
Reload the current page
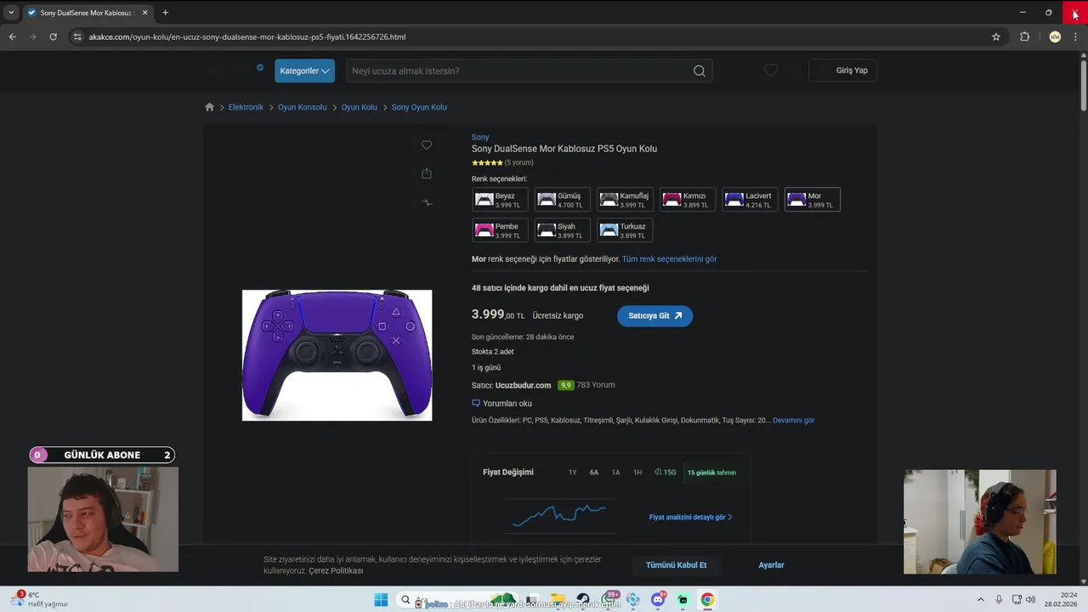point(53,37)
